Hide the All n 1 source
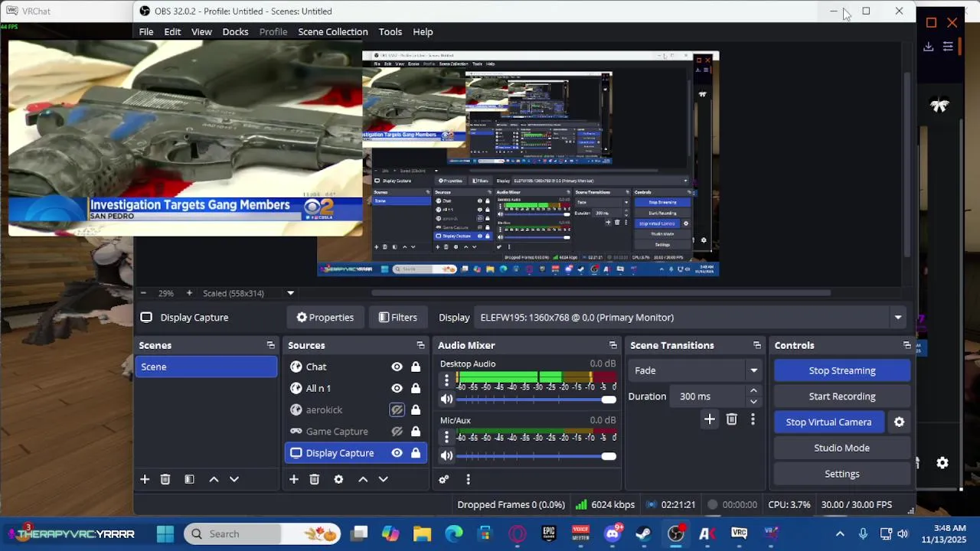980x551 pixels. [397, 388]
